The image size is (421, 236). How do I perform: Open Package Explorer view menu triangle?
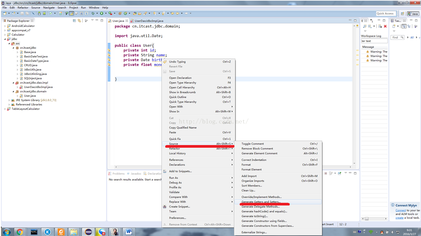(92, 21)
